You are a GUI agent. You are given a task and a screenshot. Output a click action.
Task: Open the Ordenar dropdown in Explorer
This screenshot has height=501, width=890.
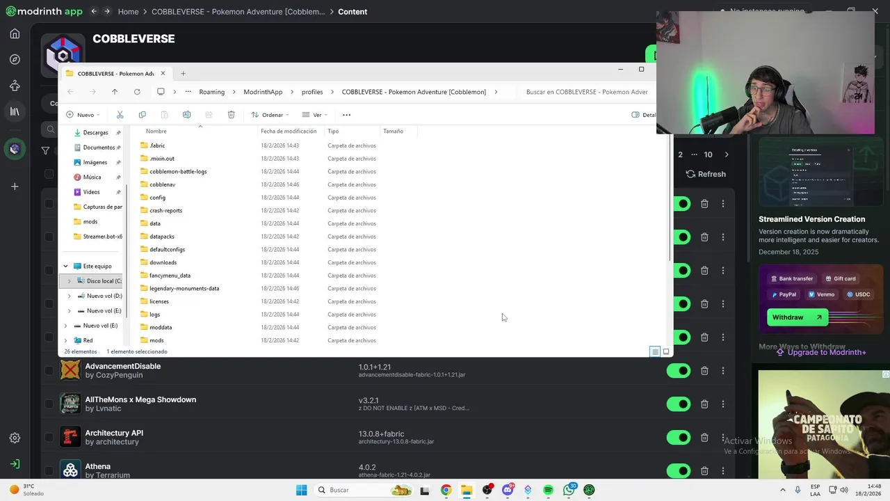270,115
